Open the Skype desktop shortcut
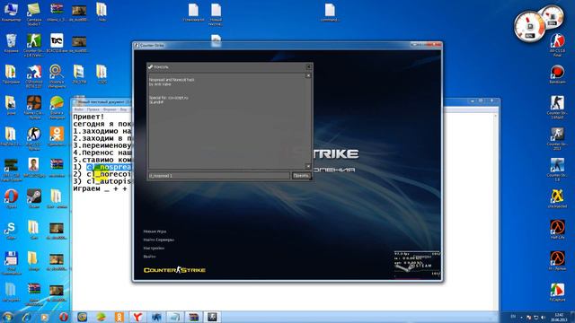 point(11,230)
